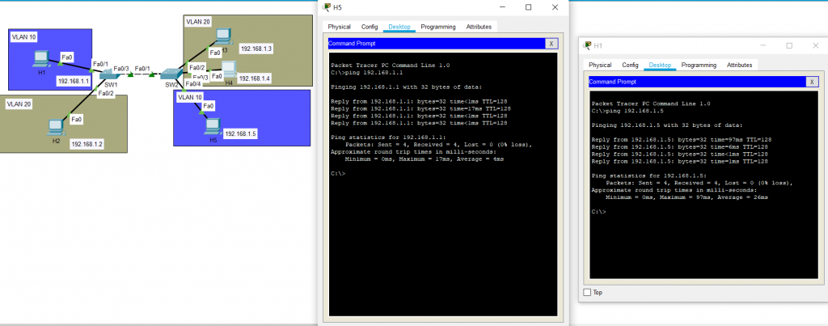
Task: Close Command Prompt with X in H5 window
Action: [551, 44]
